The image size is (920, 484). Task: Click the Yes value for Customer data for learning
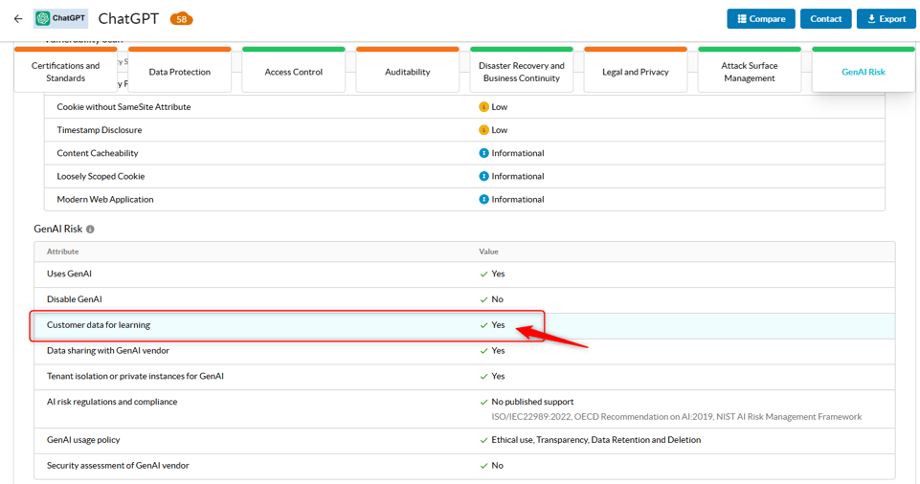click(x=498, y=324)
